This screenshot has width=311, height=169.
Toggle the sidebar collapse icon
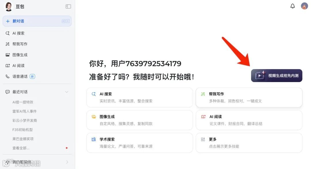tap(68, 7)
